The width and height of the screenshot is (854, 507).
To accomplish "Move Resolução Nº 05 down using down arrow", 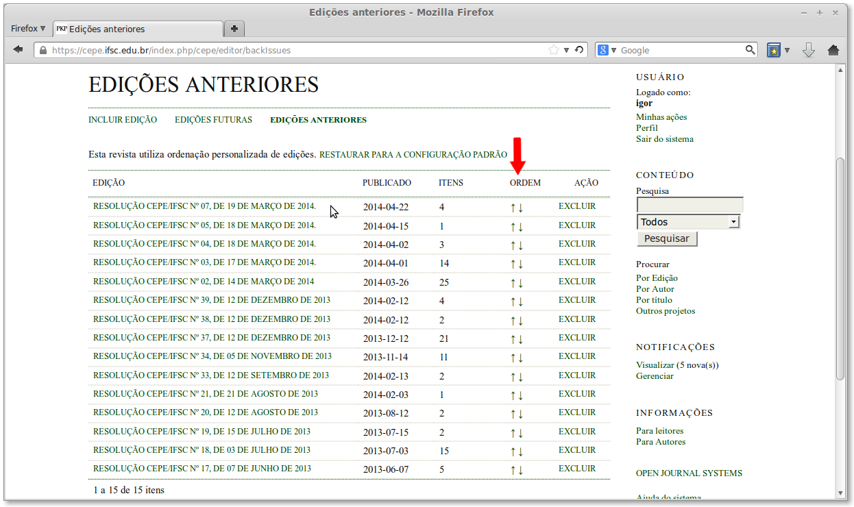I will click(x=520, y=225).
